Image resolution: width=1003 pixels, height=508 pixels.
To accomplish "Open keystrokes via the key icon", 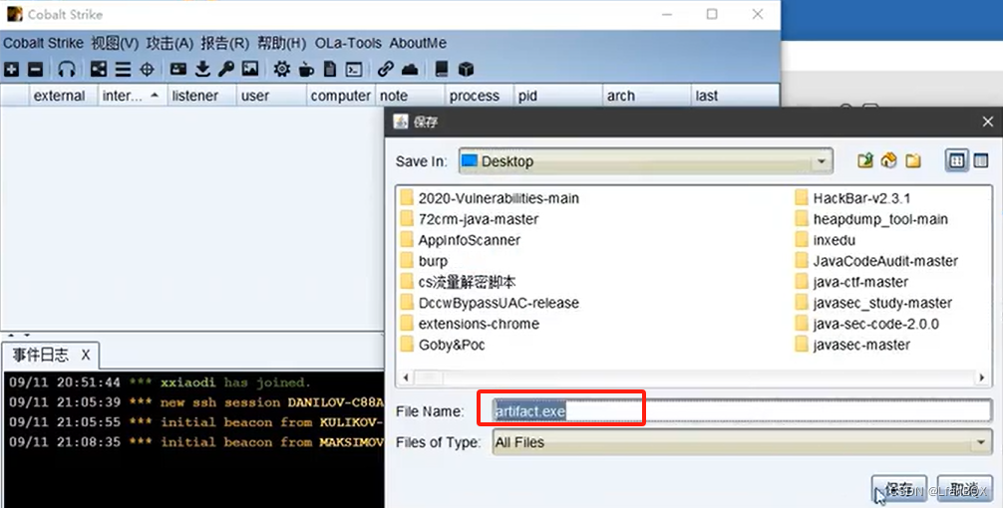I will (225, 69).
